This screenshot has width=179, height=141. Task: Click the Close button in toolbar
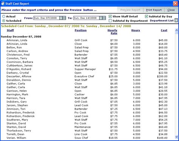[171, 10]
